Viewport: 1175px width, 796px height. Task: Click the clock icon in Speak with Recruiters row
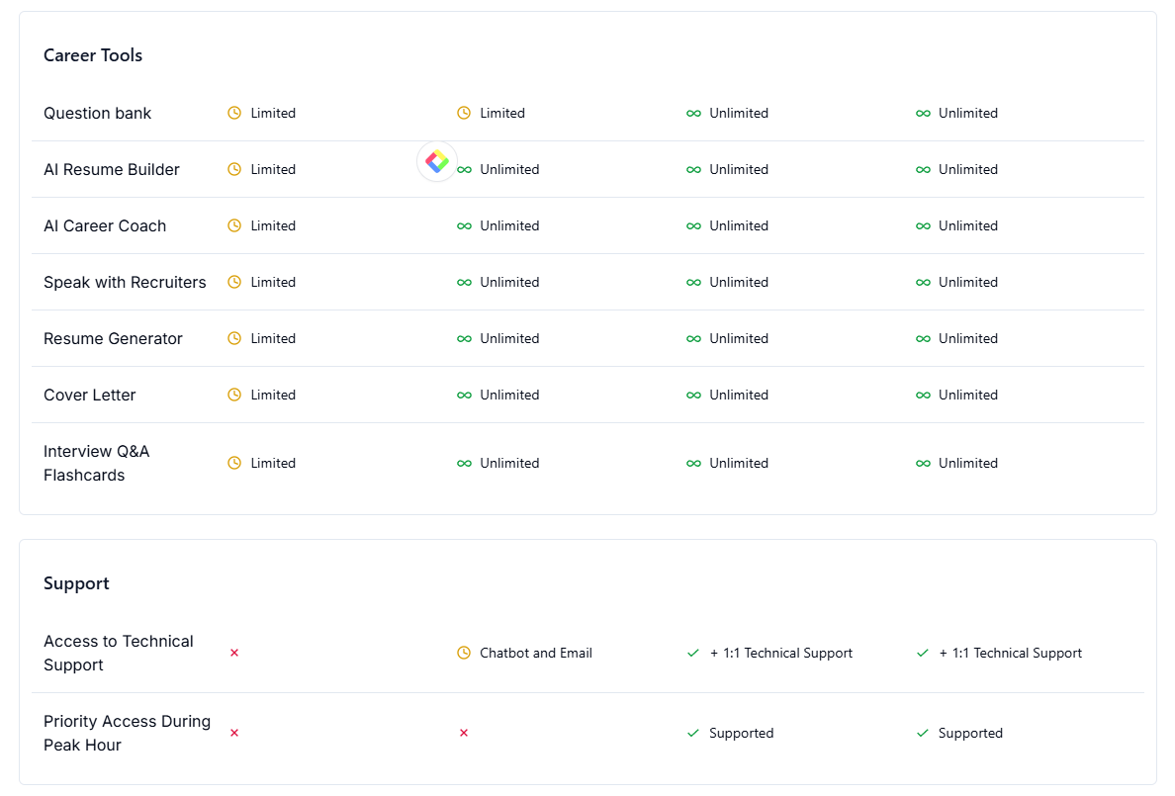[234, 282]
